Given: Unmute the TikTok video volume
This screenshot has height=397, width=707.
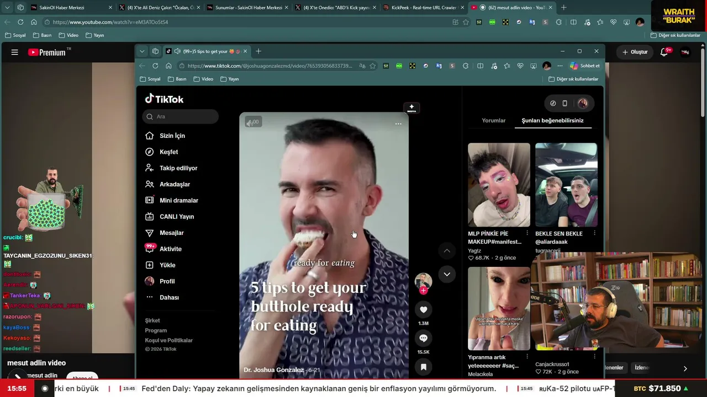Looking at the screenshot, I should tap(250, 123).
